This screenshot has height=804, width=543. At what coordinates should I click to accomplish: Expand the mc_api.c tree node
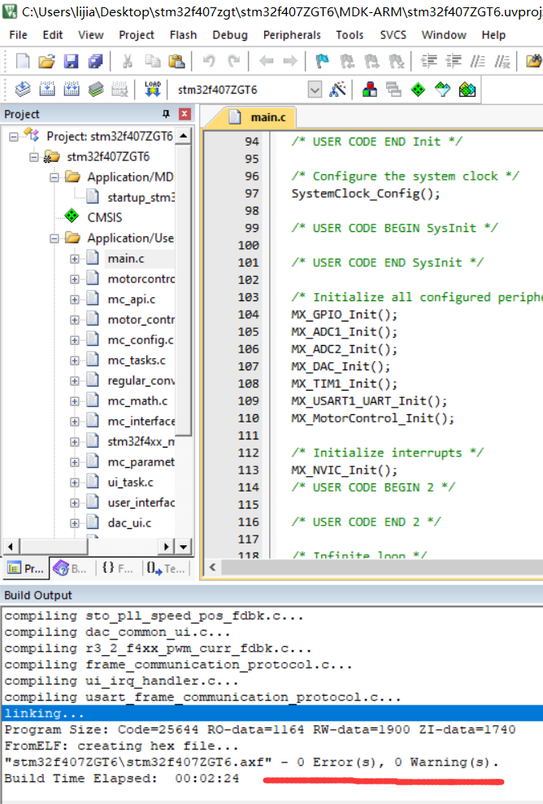(x=75, y=299)
